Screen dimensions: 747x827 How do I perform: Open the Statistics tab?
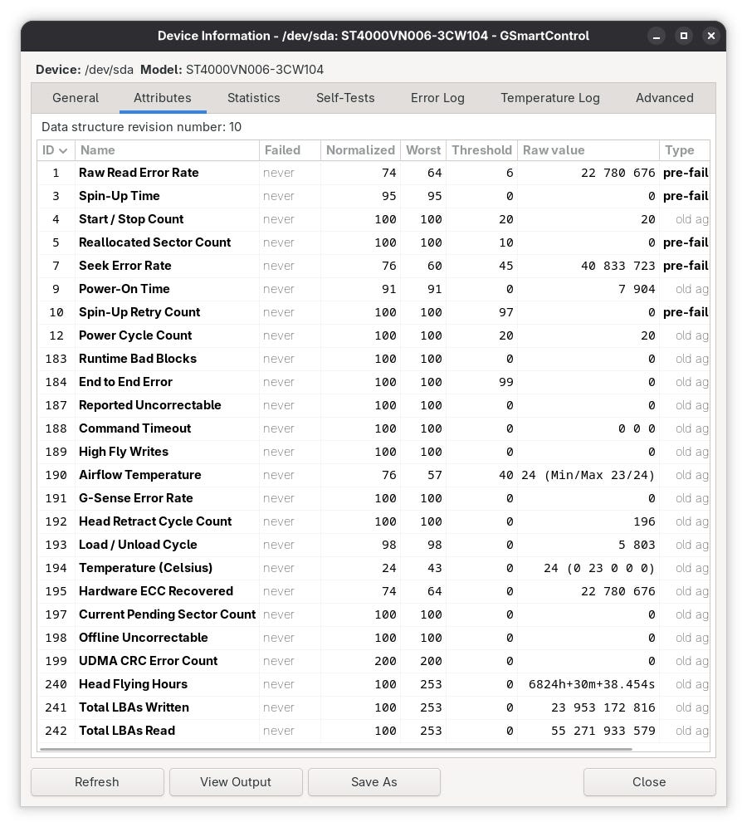pos(253,98)
